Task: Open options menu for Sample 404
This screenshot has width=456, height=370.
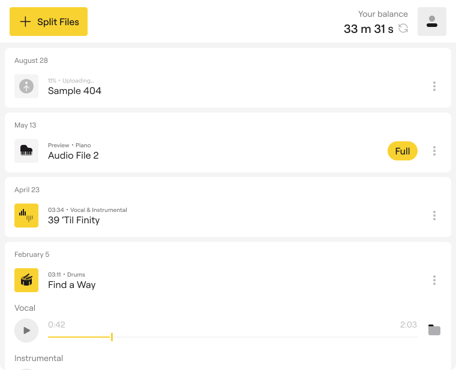Action: tap(434, 86)
